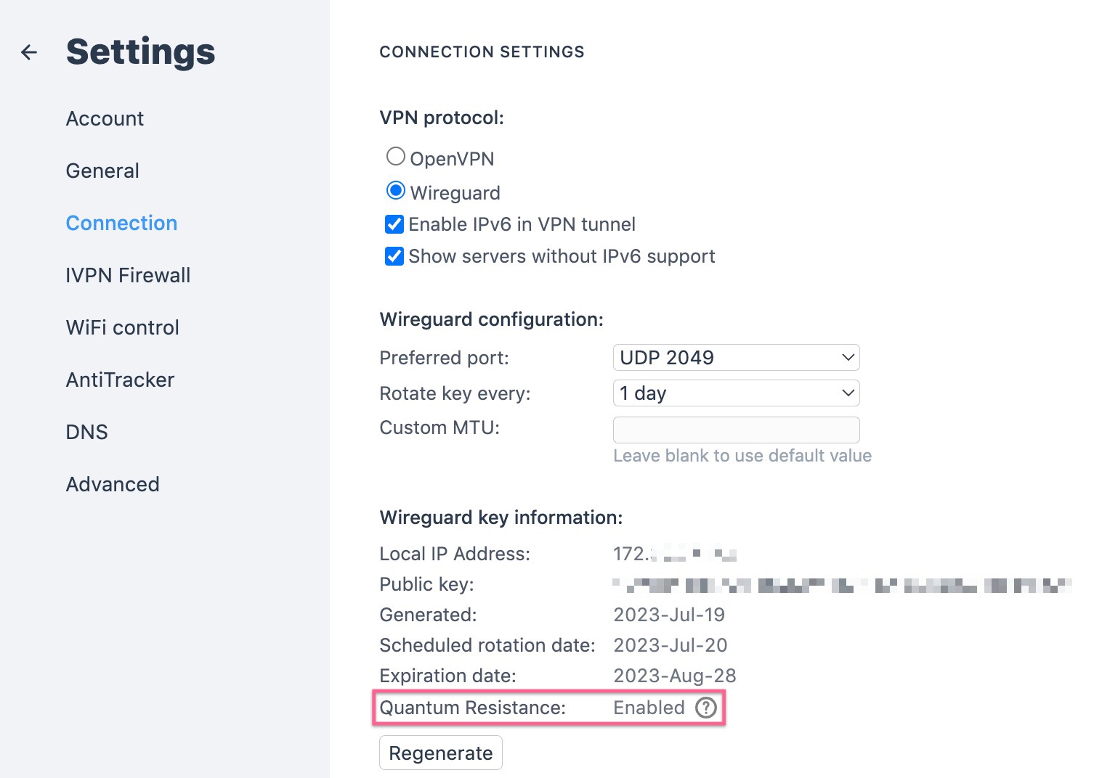The width and height of the screenshot is (1094, 778).
Task: Open the DNS settings section
Action: click(86, 432)
